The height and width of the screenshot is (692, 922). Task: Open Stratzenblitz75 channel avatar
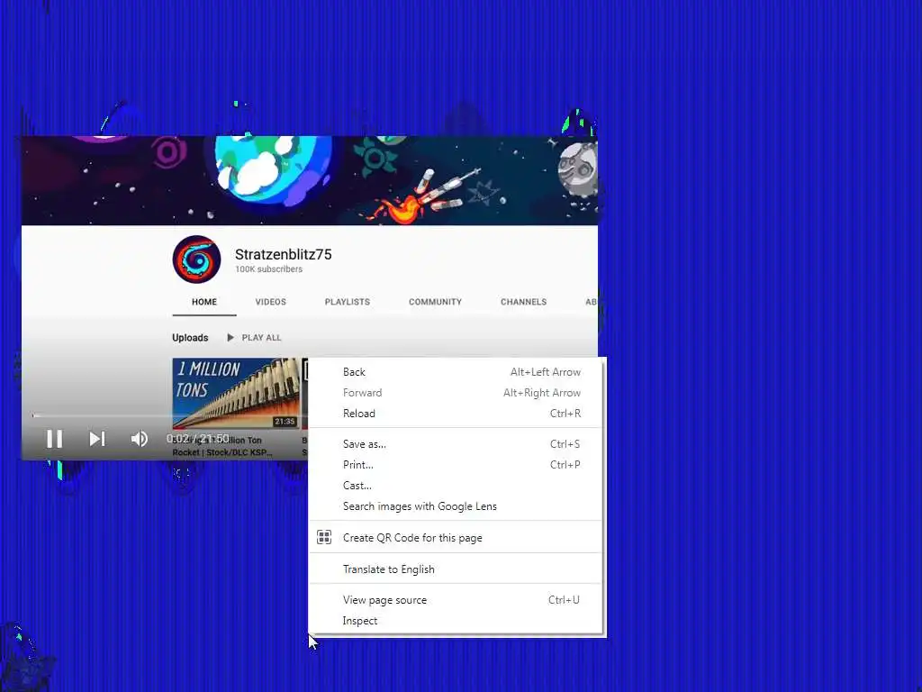point(197,259)
